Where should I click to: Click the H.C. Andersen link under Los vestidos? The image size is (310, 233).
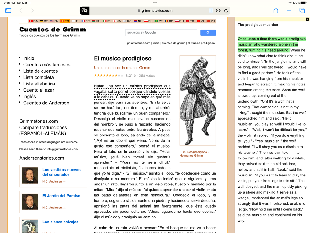[x=54, y=181]
